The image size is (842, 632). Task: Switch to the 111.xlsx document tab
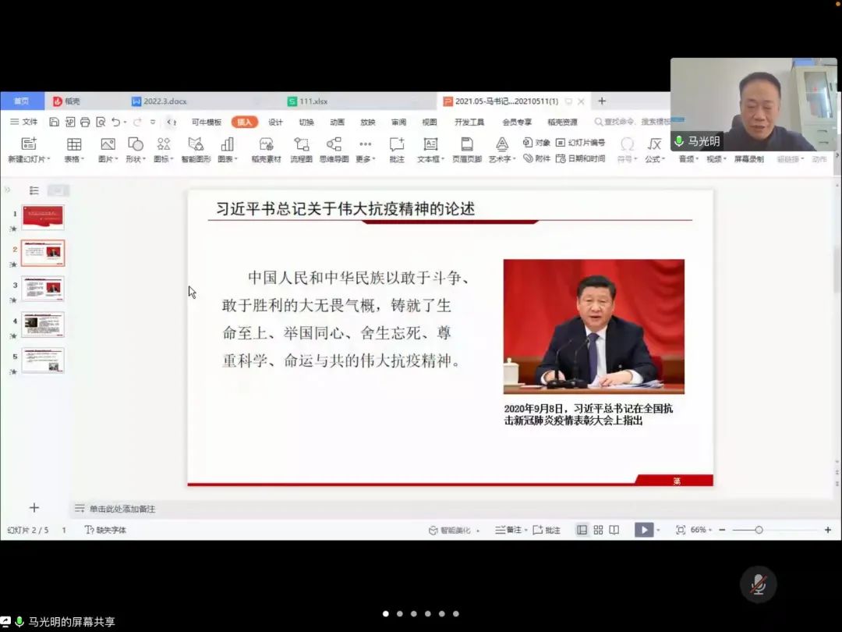(313, 101)
